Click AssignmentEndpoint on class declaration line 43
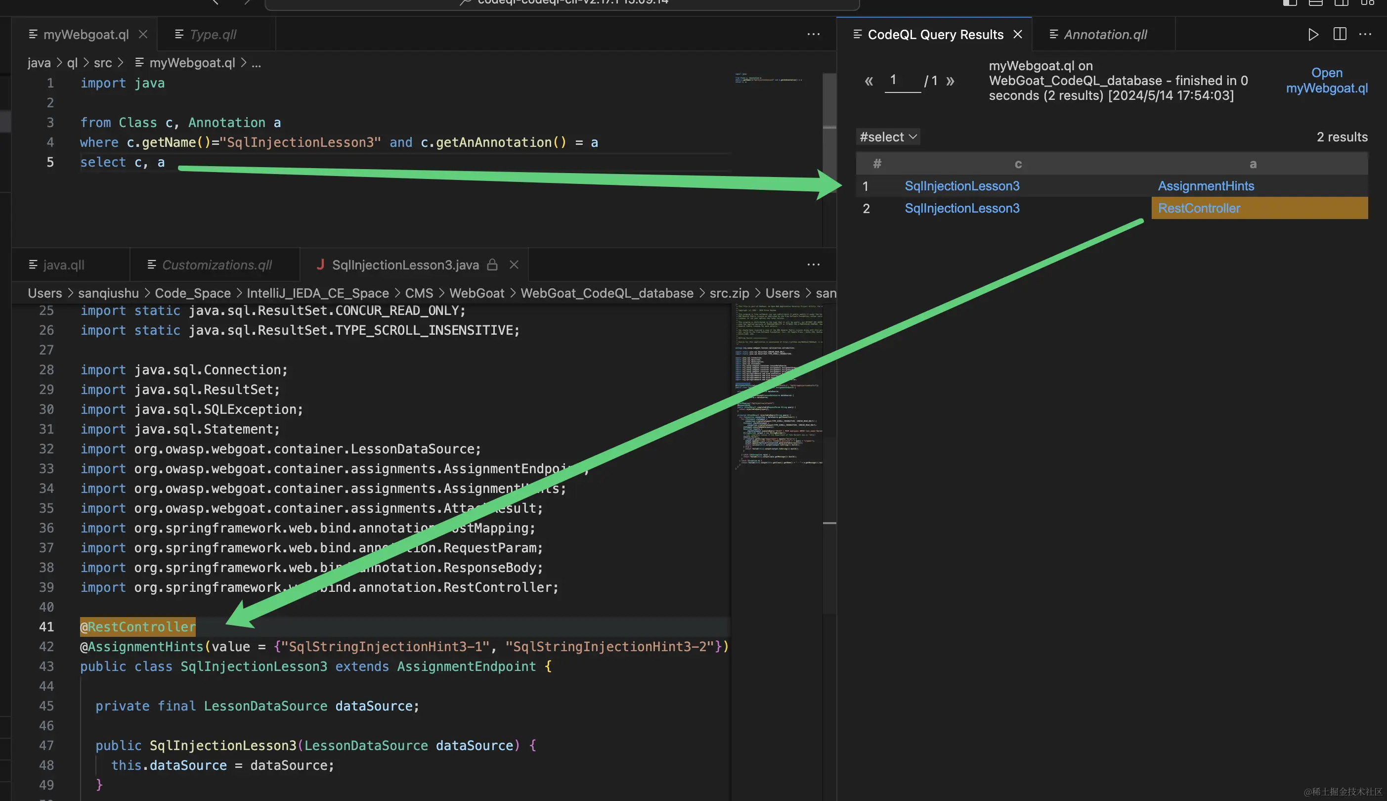This screenshot has width=1387, height=801. click(466, 667)
